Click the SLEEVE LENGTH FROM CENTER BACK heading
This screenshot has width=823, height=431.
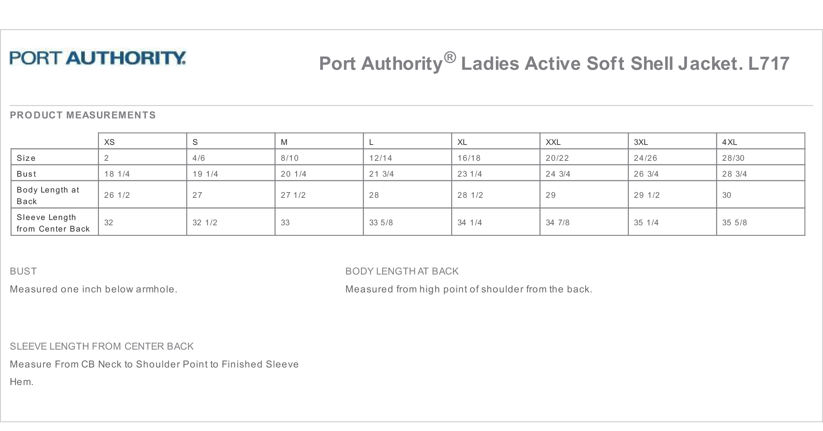tap(102, 346)
